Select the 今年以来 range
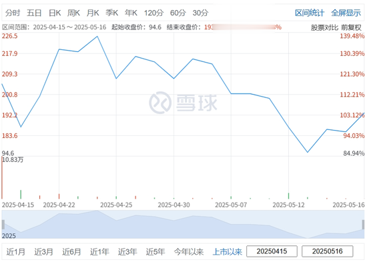This screenshot has height=262, width=367. tap(189, 252)
